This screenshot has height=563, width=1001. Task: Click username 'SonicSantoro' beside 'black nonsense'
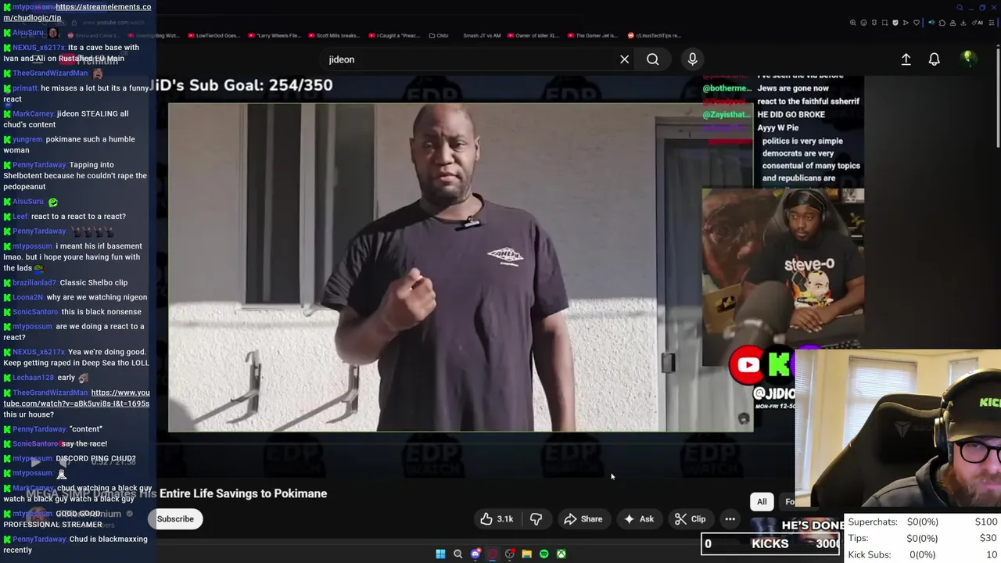click(35, 312)
